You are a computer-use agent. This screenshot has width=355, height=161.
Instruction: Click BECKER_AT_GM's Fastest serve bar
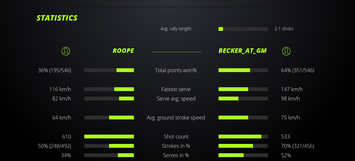[x=243, y=89]
